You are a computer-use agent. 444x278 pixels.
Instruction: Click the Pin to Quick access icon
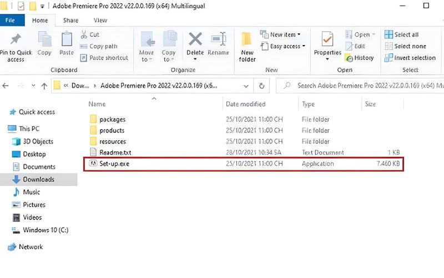[16, 39]
